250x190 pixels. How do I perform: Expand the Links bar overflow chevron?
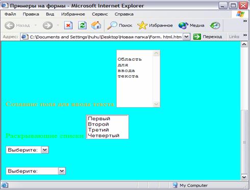[x=245, y=35]
